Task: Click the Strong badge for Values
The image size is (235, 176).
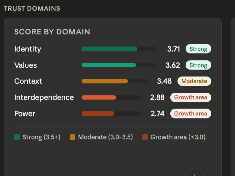Action: (x=198, y=65)
